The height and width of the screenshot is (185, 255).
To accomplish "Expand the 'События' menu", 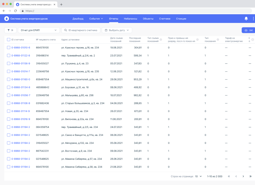I will coord(96,19).
